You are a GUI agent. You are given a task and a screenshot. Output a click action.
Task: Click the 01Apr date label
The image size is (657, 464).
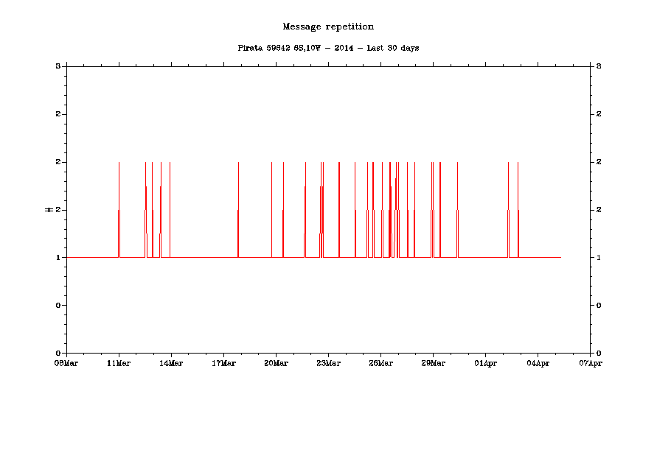(485, 362)
